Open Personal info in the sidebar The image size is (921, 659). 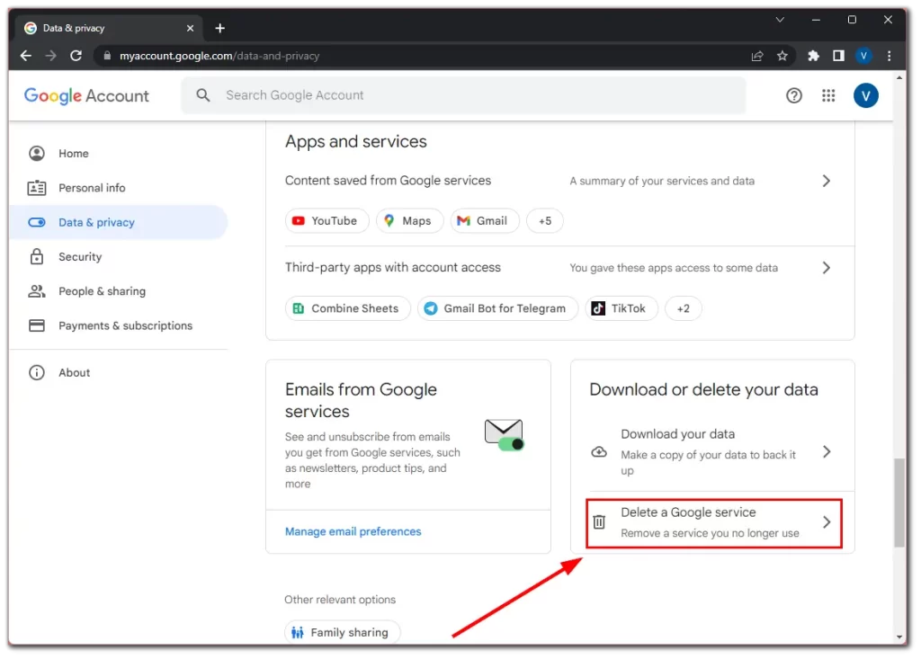pos(119,188)
